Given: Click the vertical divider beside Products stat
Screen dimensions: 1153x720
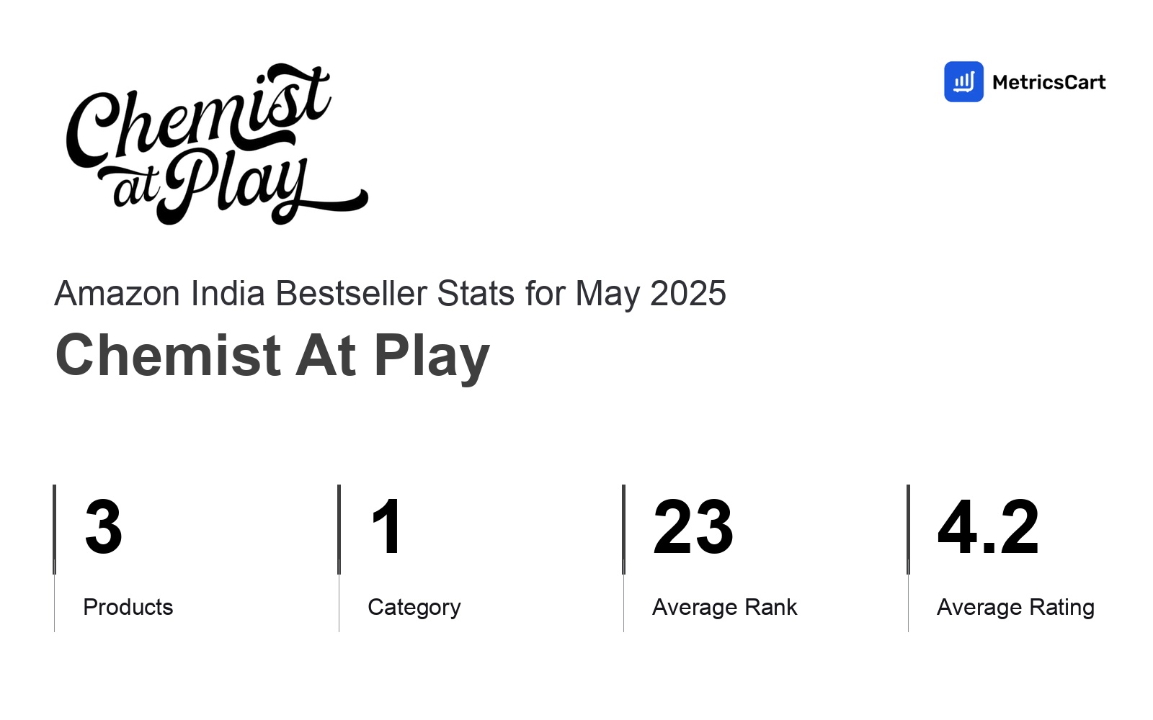Looking at the screenshot, I should click(x=54, y=558).
